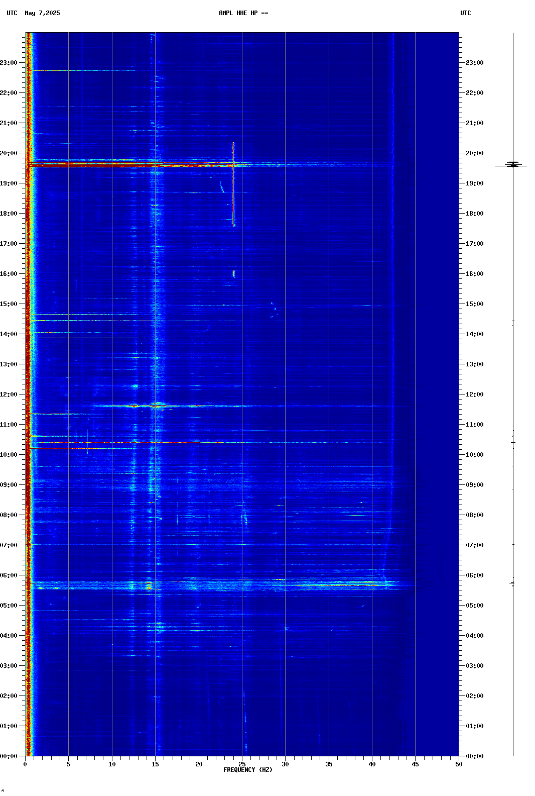
Task: Click the 19:00 label on the right time axis
Action: [475, 183]
